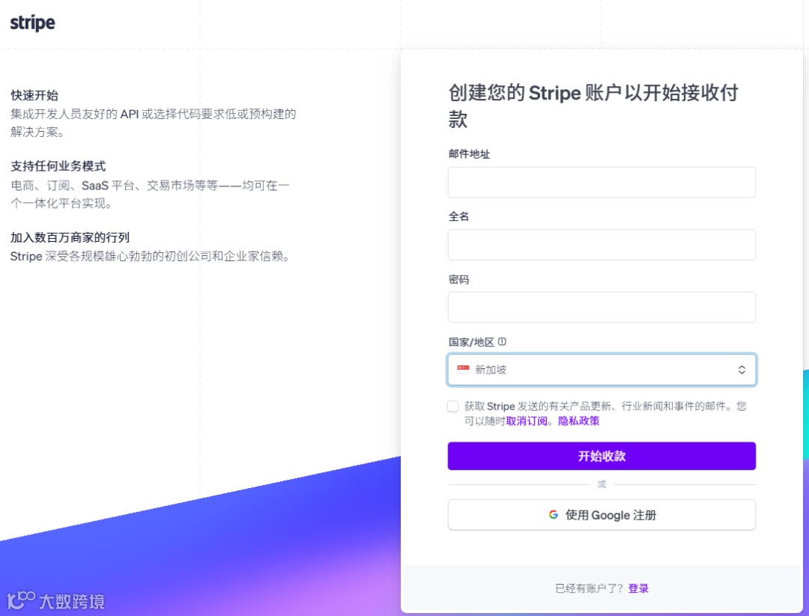The height and width of the screenshot is (616, 809).
Task: Open the 隐私政策 link
Action: click(x=578, y=421)
